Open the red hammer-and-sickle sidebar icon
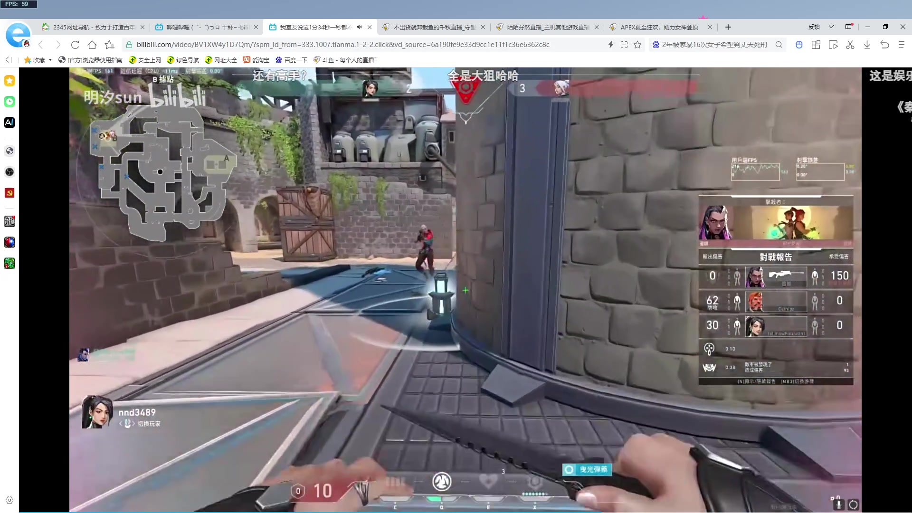This screenshot has height=513, width=912. (x=9, y=193)
